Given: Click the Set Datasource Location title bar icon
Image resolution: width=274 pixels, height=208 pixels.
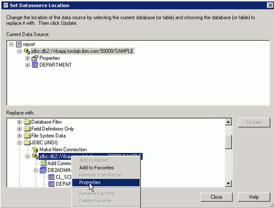Looking at the screenshot, I should [6, 5].
